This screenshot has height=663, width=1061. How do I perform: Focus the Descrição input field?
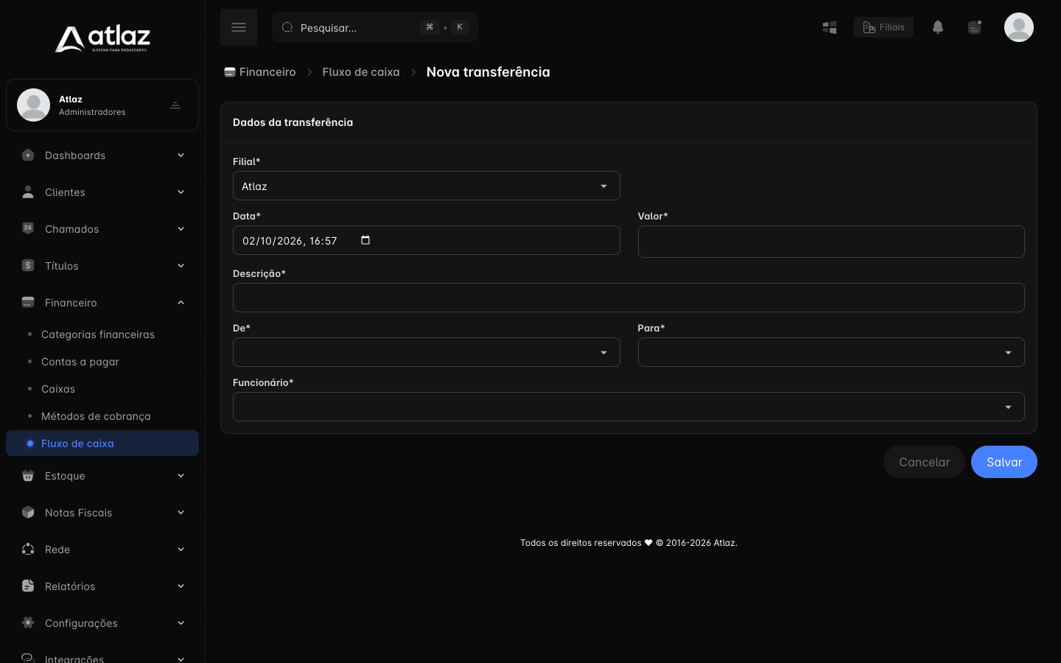pyautogui.click(x=628, y=298)
